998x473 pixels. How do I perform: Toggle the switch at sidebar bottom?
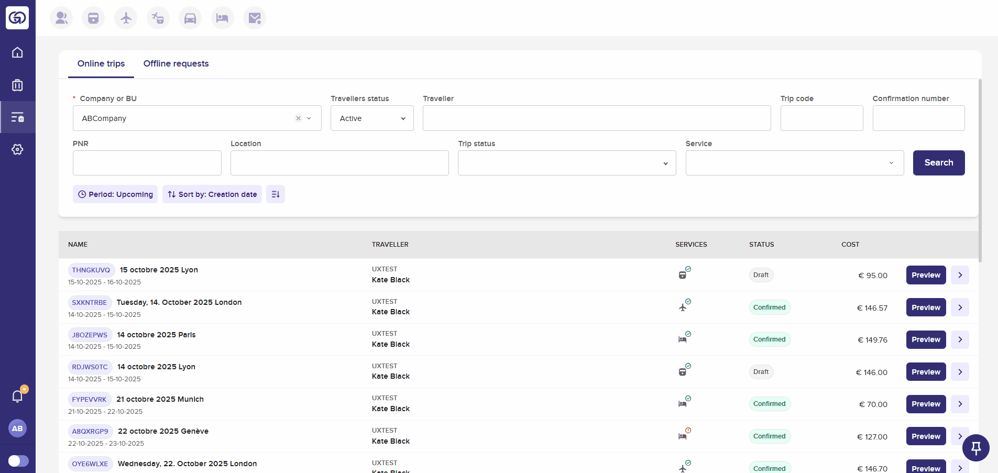pos(18,460)
